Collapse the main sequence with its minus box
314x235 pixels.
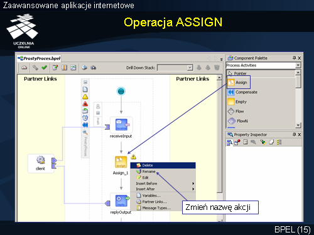click(x=98, y=113)
